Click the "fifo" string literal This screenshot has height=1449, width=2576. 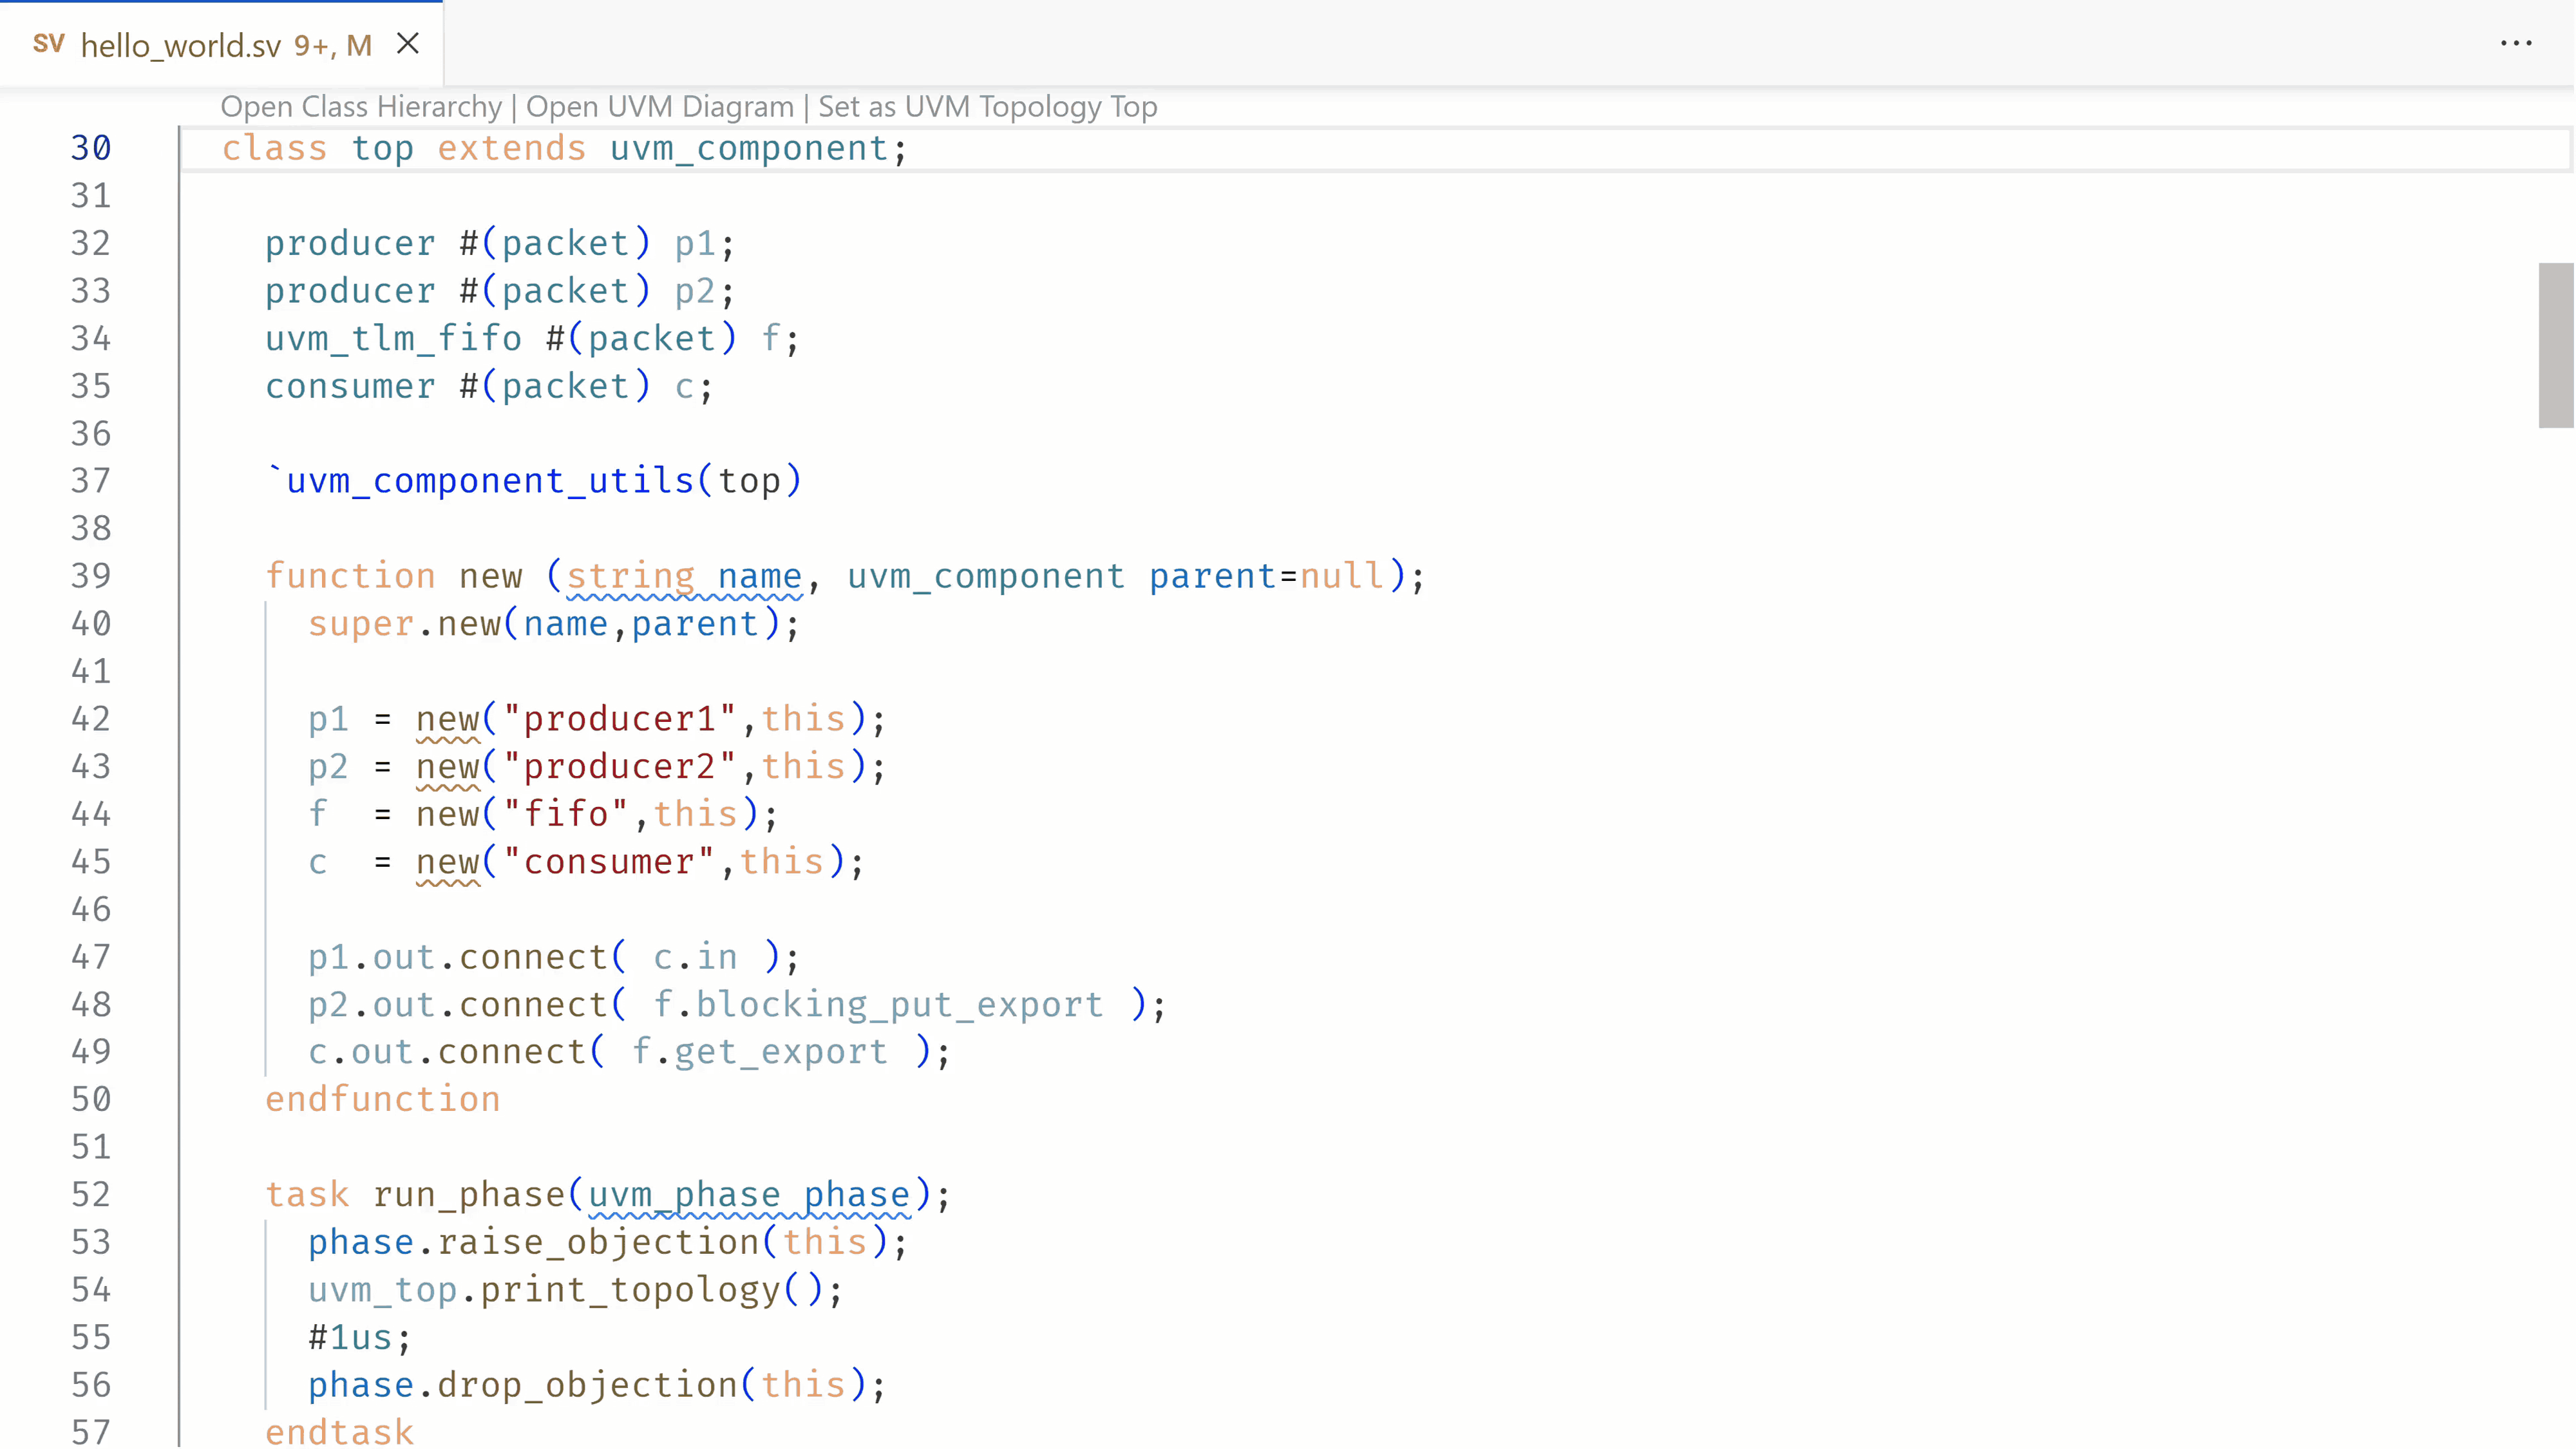coord(565,814)
